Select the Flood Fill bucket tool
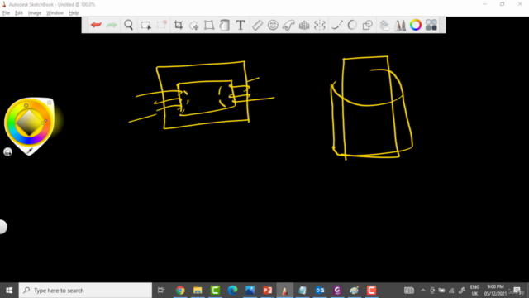 coord(225,25)
